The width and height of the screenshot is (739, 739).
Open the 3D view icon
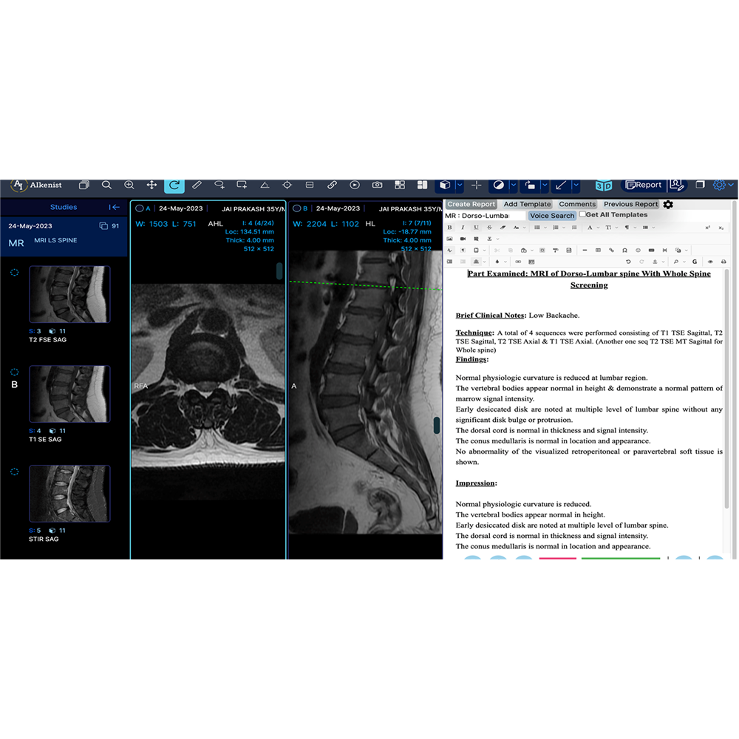pyautogui.click(x=604, y=185)
